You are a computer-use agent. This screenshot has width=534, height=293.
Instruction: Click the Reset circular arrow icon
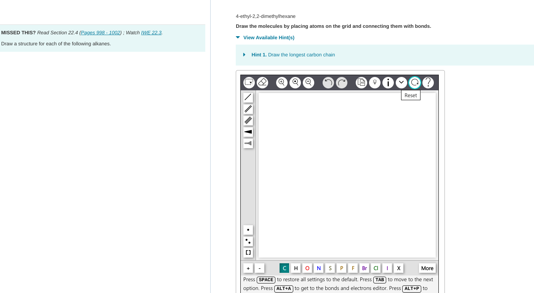415,82
